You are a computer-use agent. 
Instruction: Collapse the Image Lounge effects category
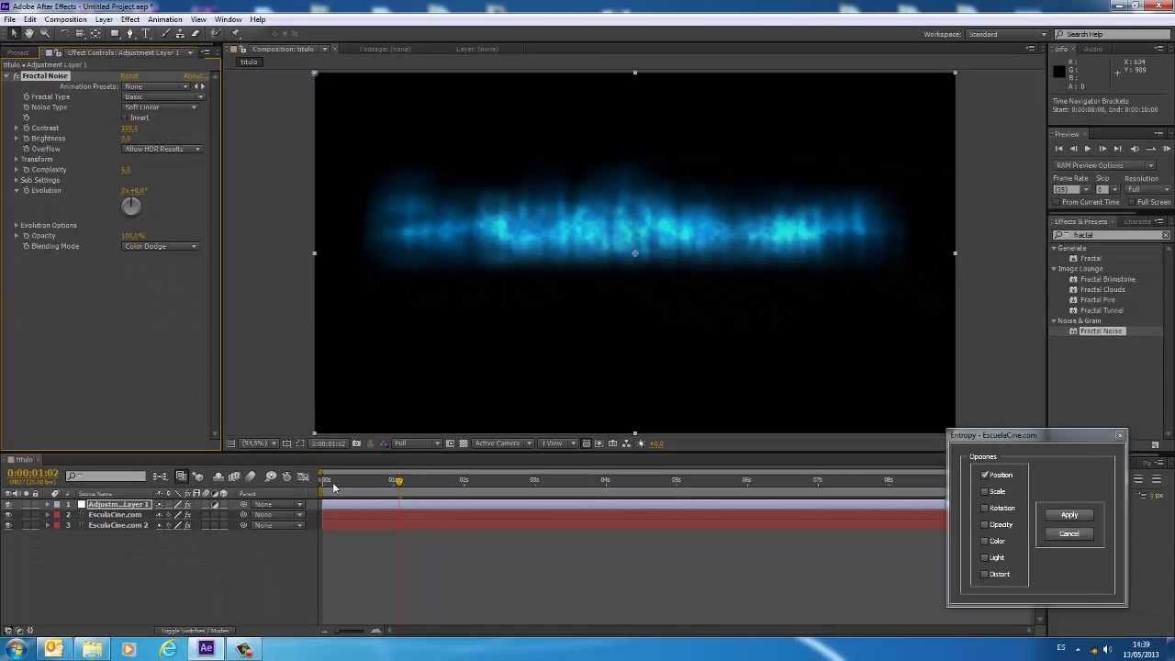[x=1055, y=269]
